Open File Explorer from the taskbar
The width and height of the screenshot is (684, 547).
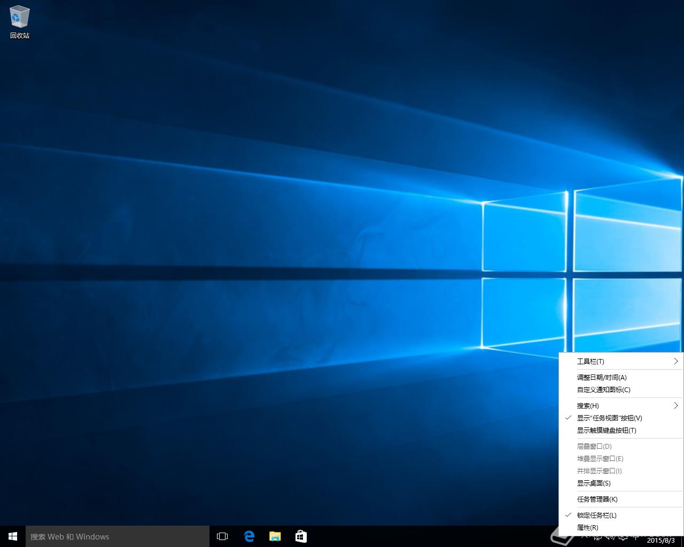(275, 536)
